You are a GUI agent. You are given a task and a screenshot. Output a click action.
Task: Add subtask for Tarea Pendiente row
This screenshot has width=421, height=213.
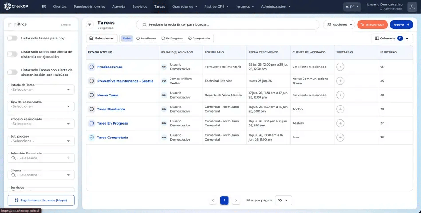340,109
